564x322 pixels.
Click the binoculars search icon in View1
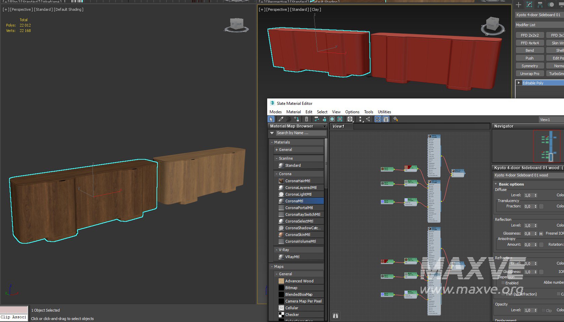pos(335,315)
